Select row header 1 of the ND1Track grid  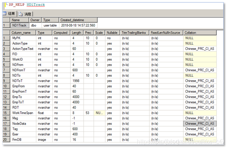6,26
